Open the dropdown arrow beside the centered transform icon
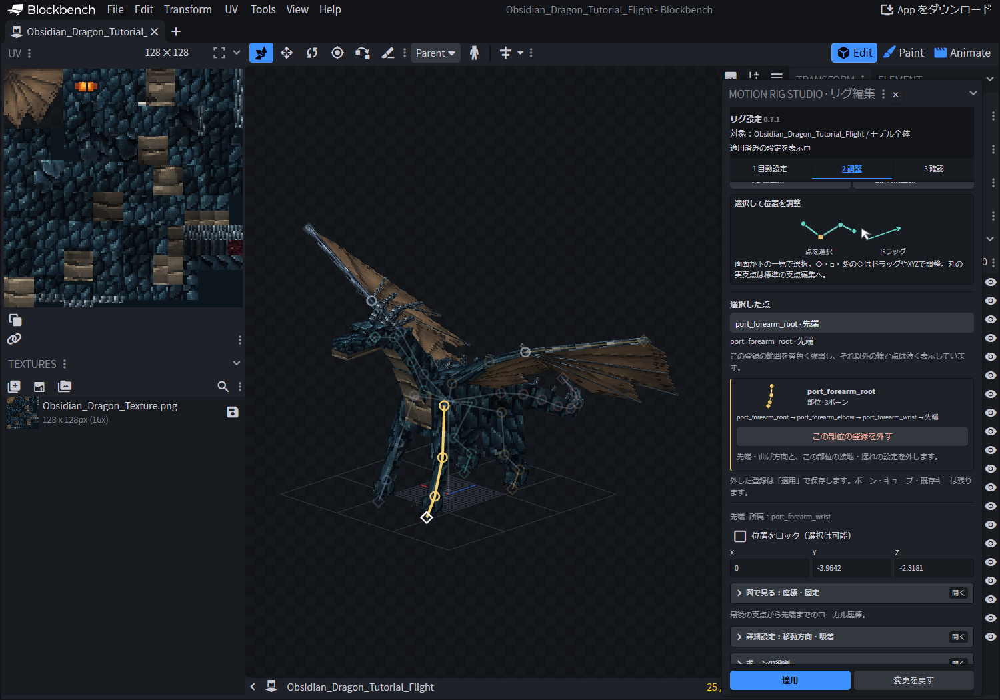The width and height of the screenshot is (1000, 700). (520, 53)
